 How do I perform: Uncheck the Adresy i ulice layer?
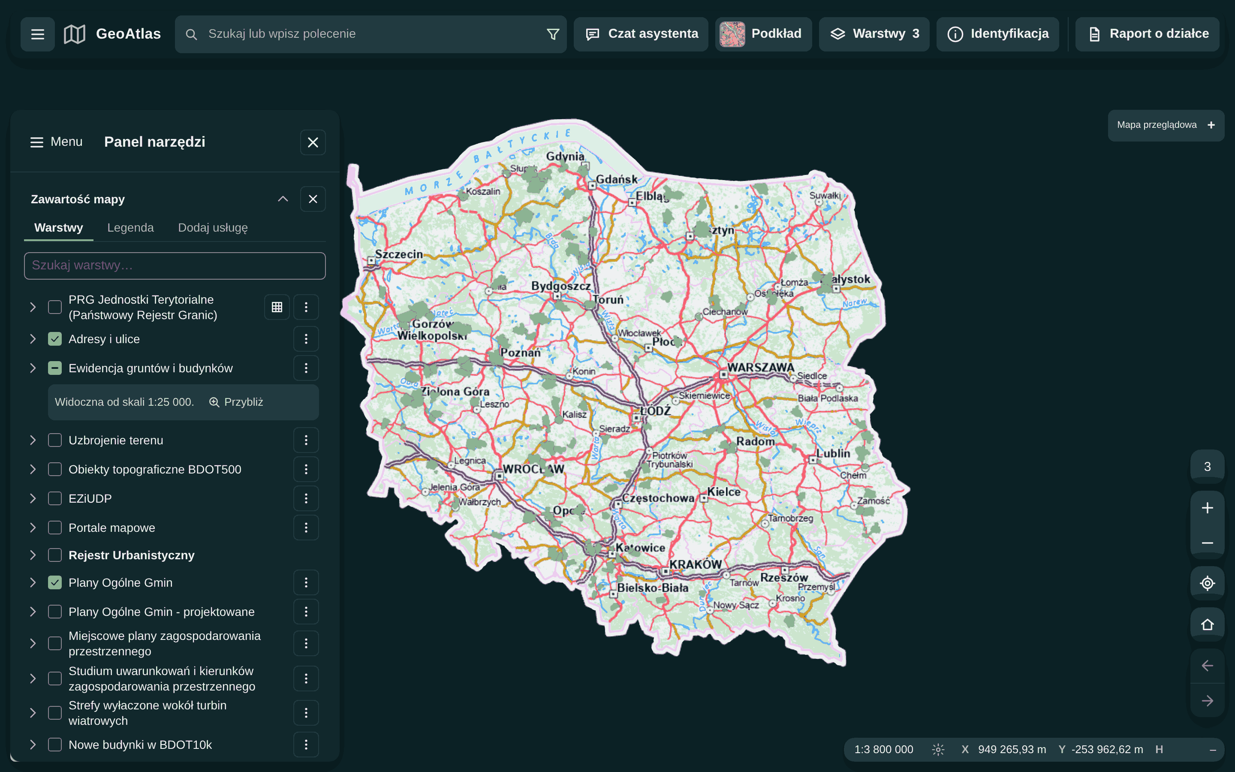click(54, 339)
